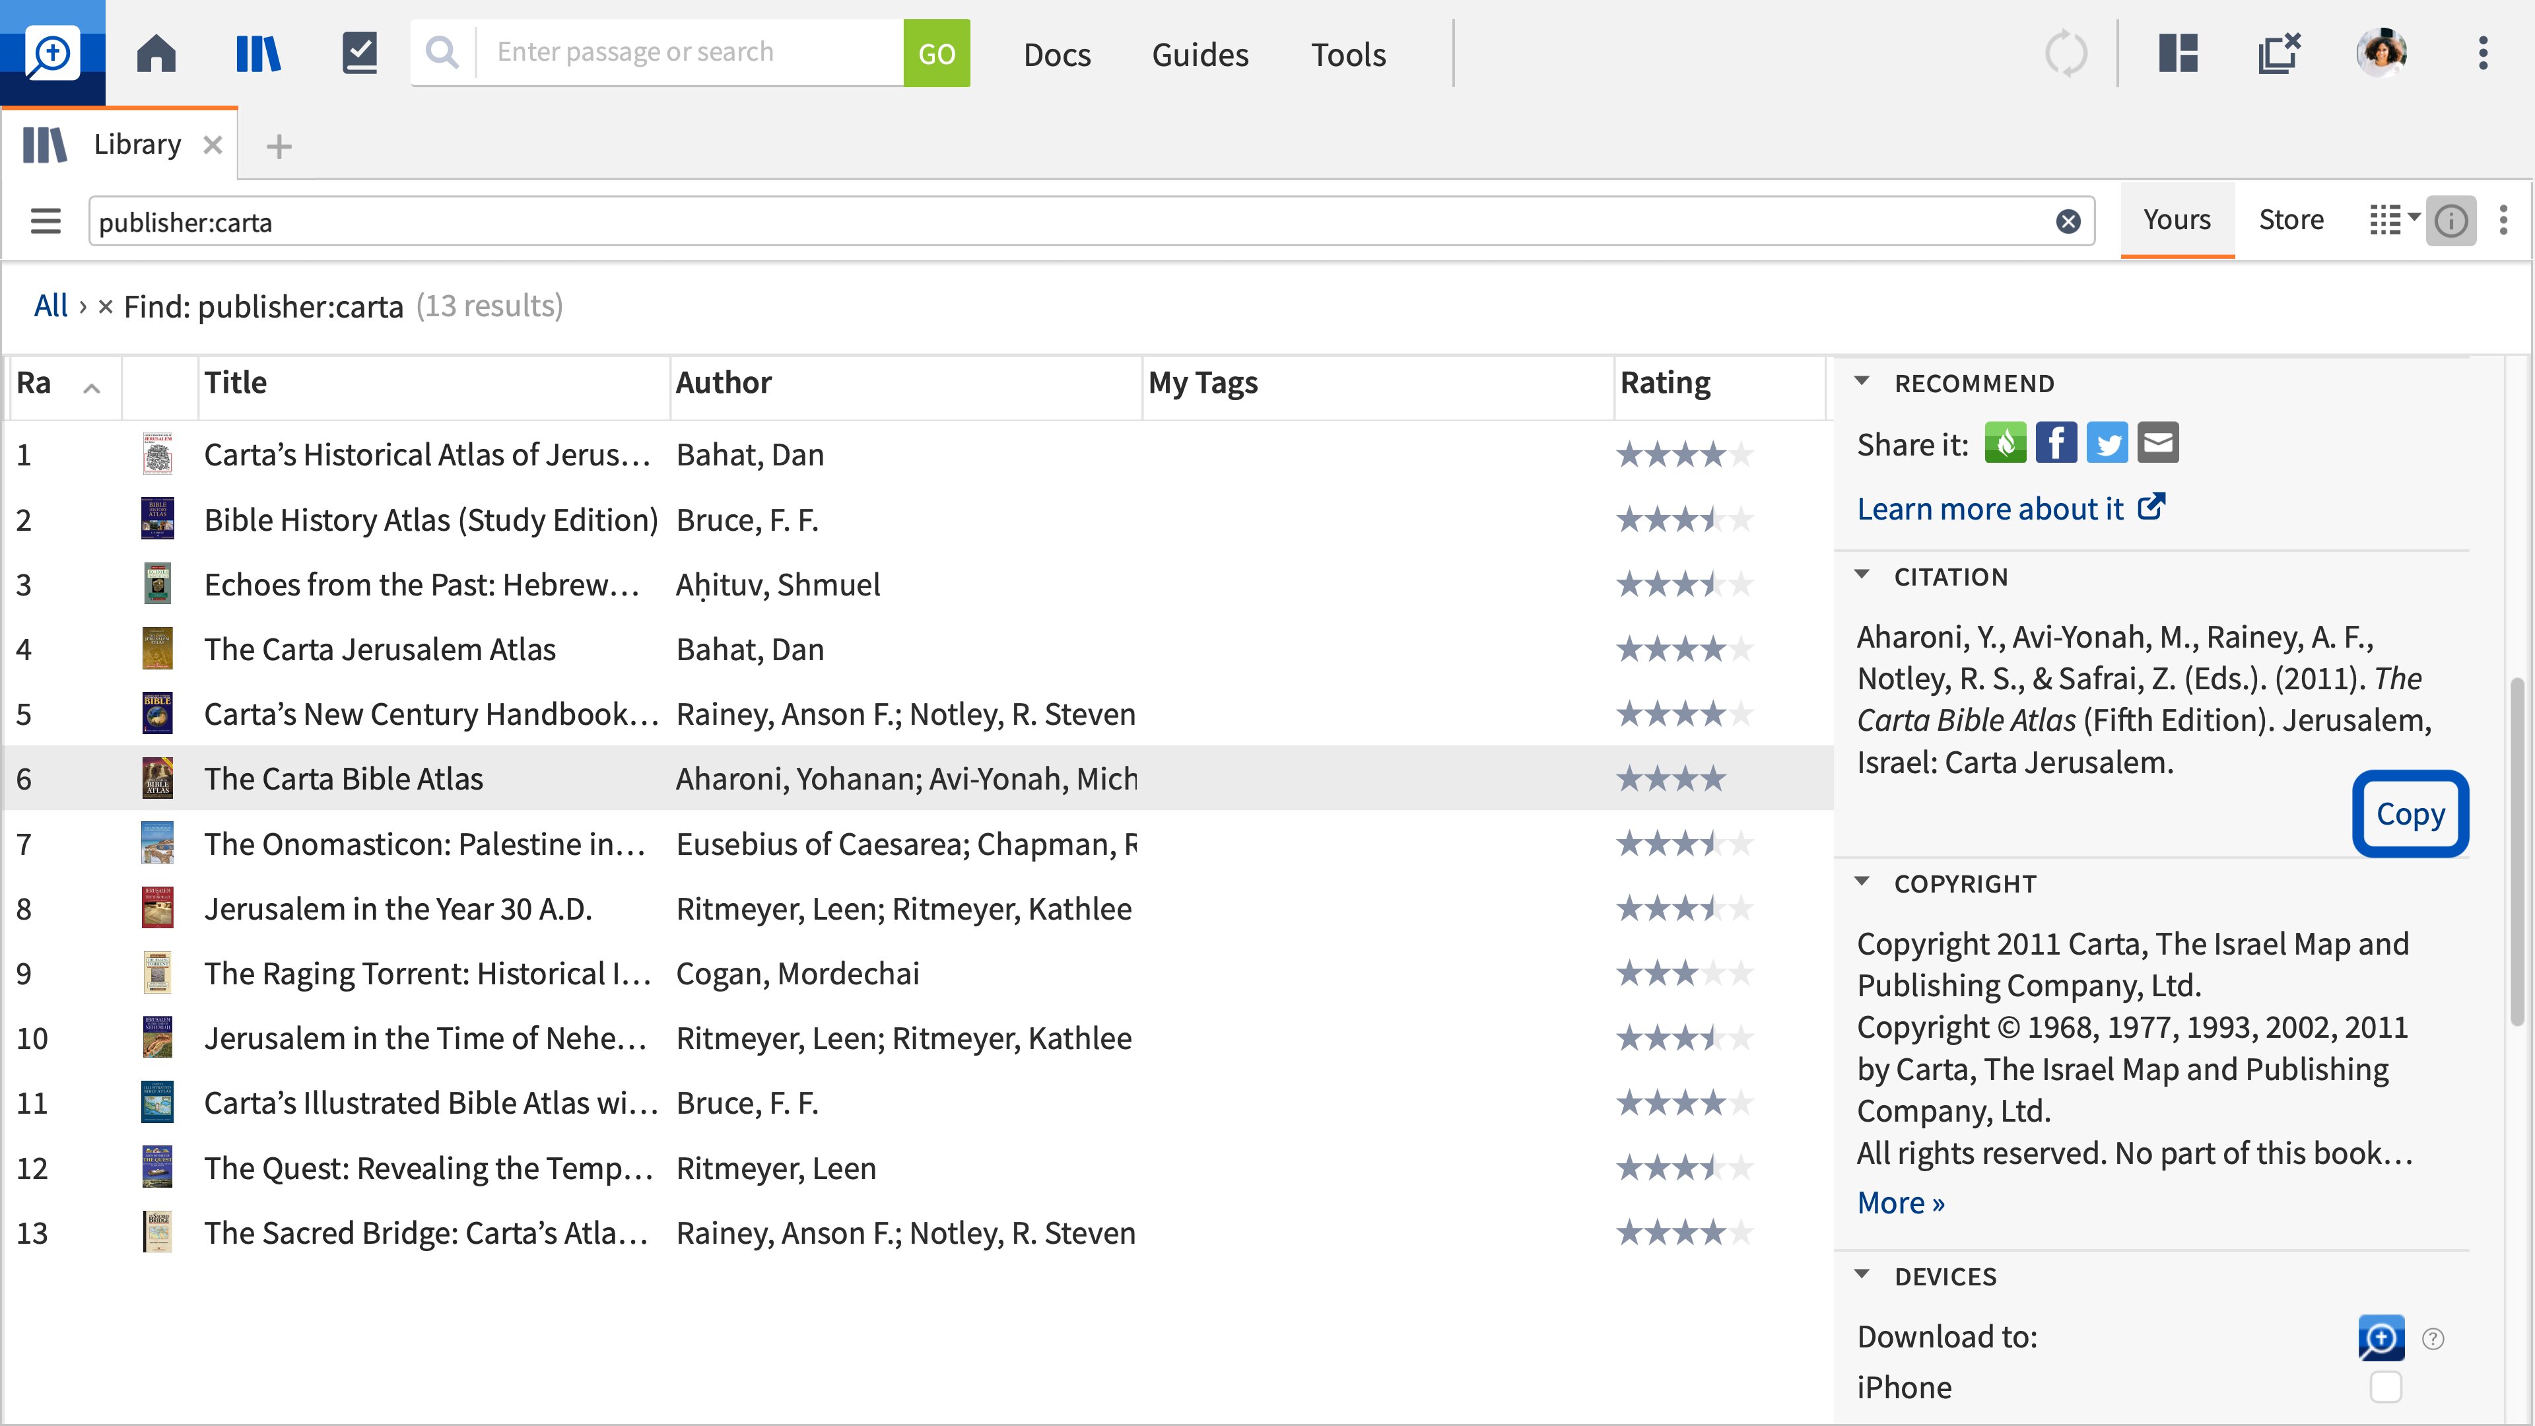Screen dimensions: 2535x1426
Task: Expand copyright text with More »
Action: [1901, 1203]
